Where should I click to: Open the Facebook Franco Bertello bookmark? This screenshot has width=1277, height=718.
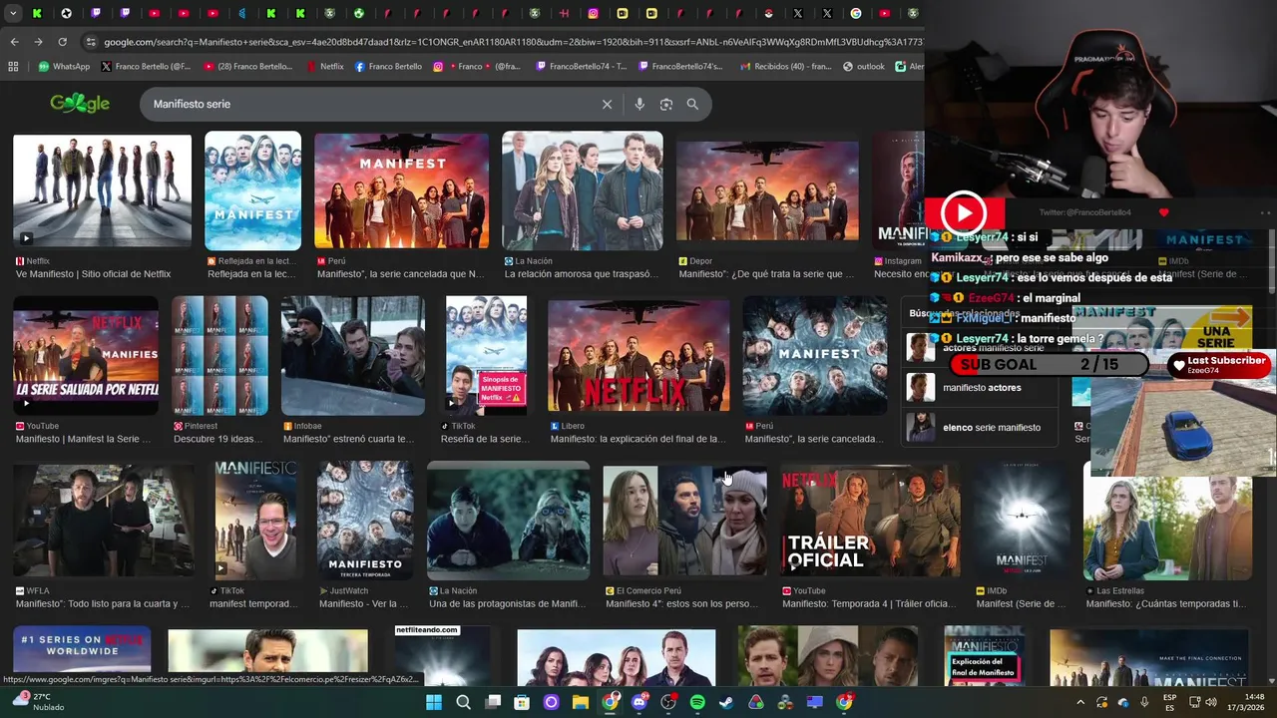tap(389, 67)
